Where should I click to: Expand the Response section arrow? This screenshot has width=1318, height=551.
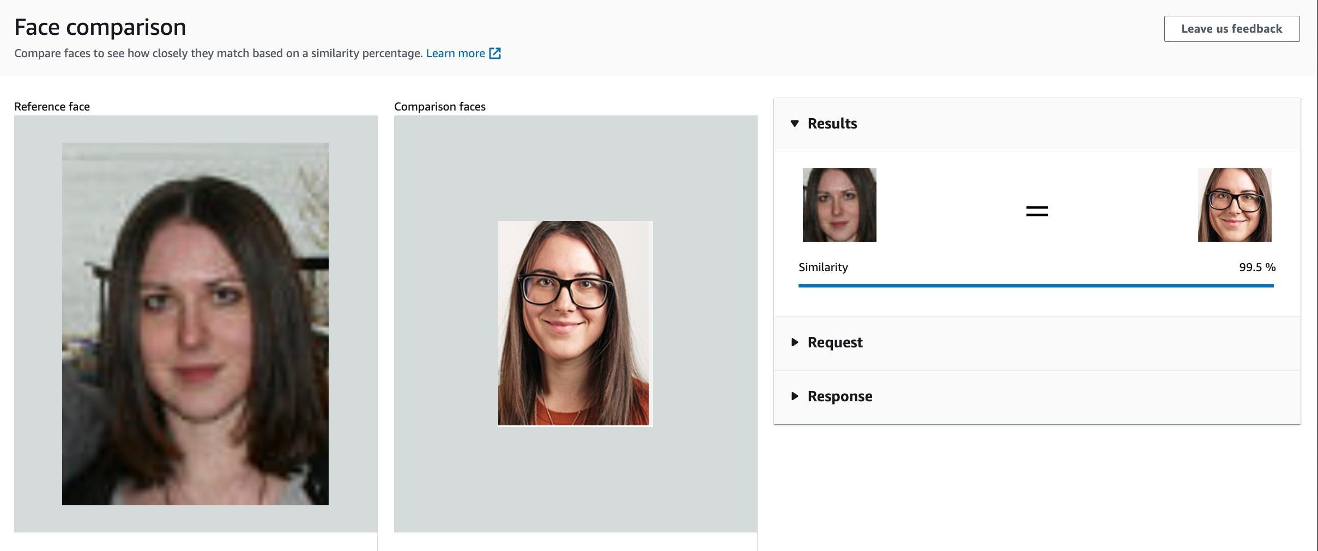click(795, 396)
